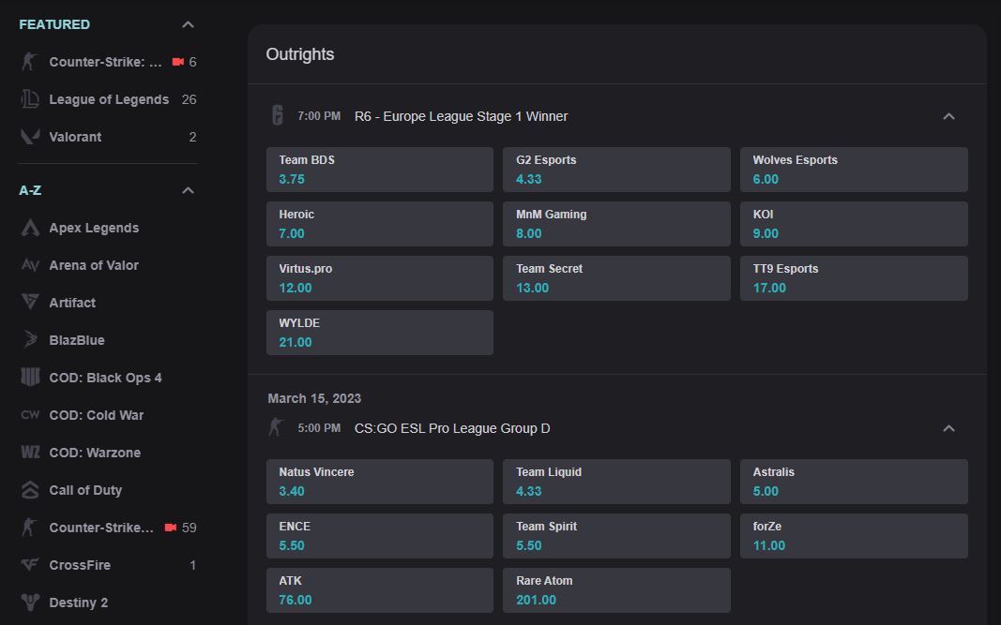Click the Arena of Valor icon

pyautogui.click(x=30, y=264)
